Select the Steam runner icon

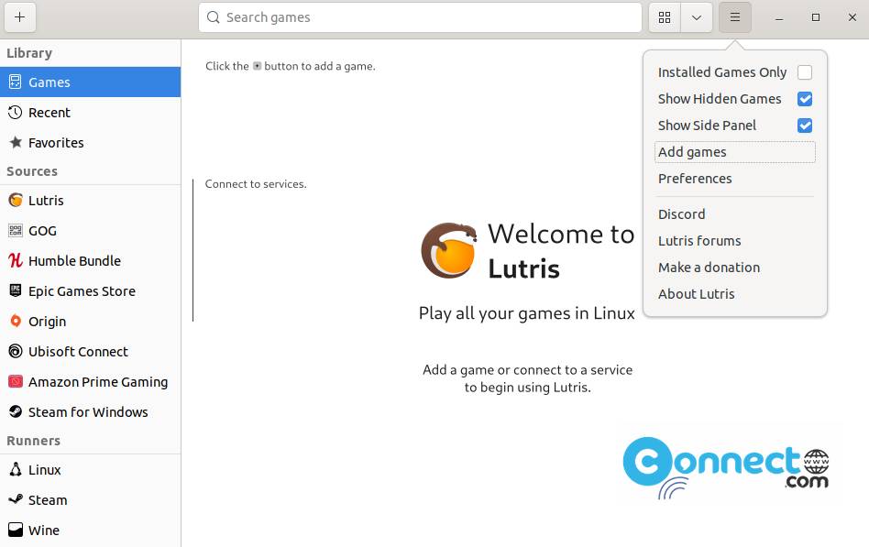(x=16, y=499)
